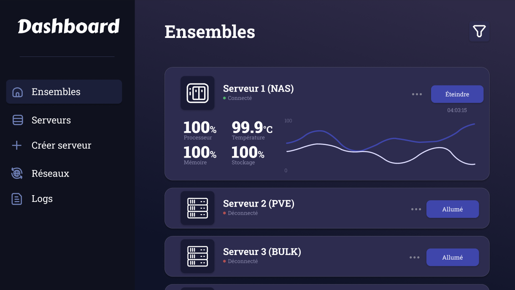The height and width of the screenshot is (290, 515).
Task: Open the Réseaux menu item
Action: [50, 173]
